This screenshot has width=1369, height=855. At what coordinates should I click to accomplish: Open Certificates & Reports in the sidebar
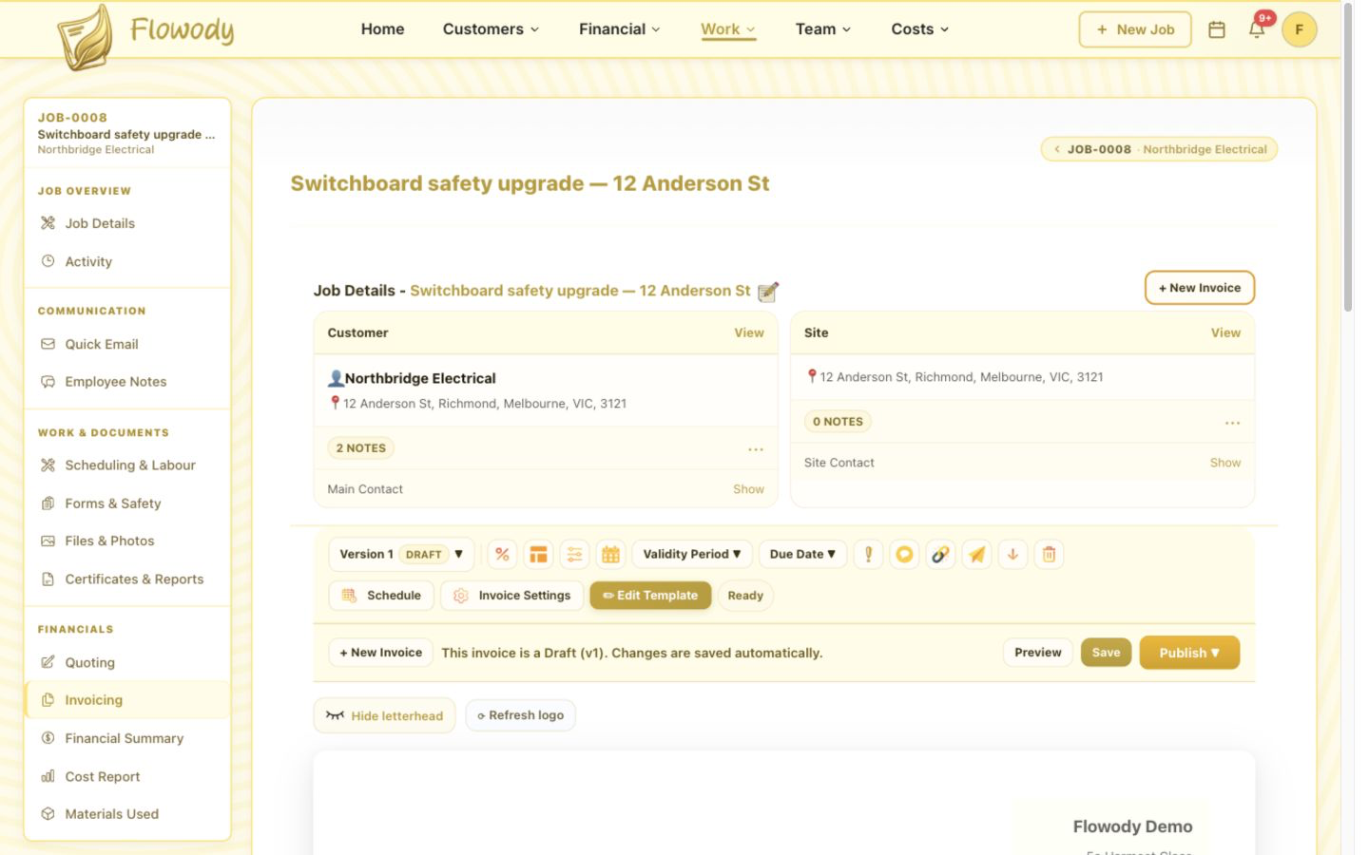coord(127,579)
